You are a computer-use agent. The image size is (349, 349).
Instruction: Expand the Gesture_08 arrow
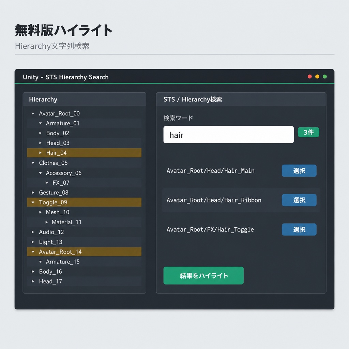(x=33, y=193)
